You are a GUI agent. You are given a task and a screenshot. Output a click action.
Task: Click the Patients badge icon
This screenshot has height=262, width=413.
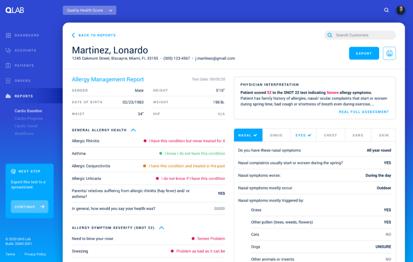coord(8,65)
